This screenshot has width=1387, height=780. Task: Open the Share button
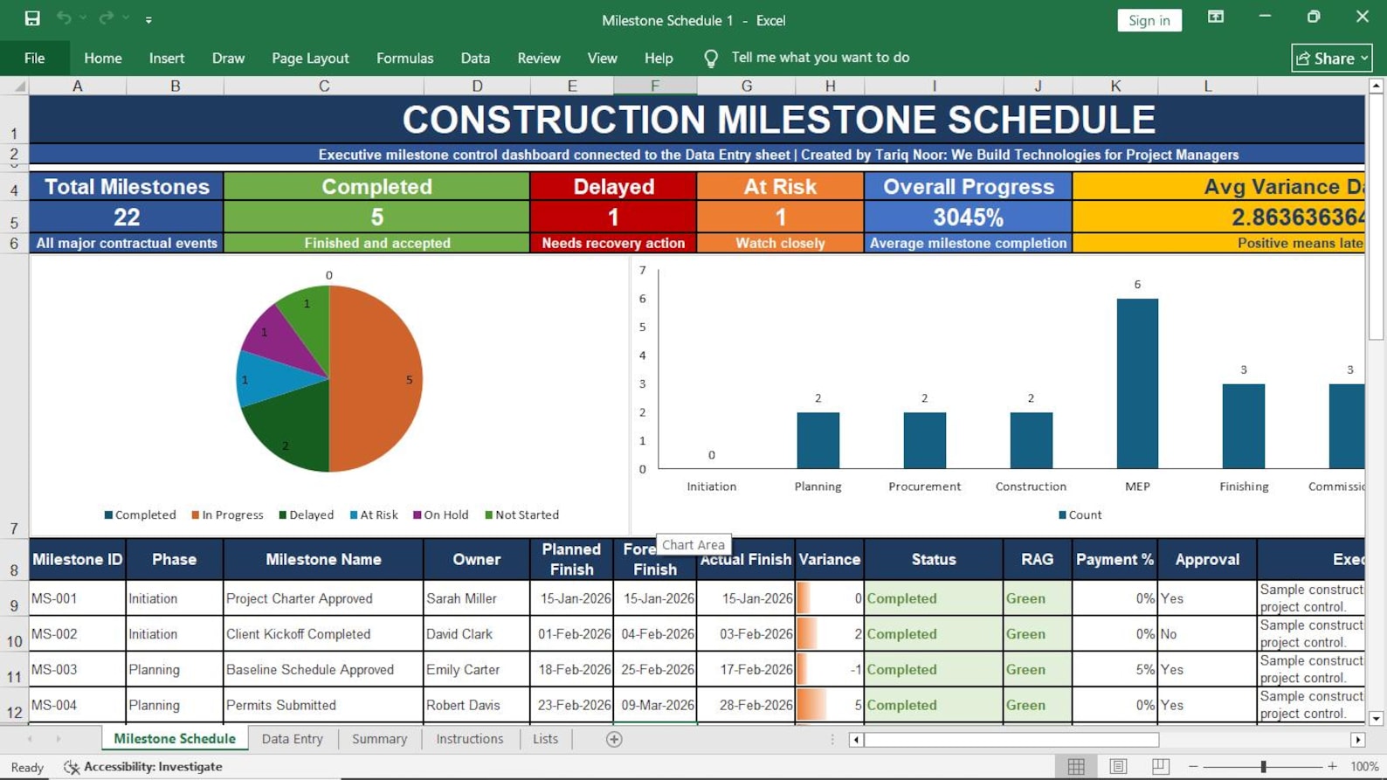click(x=1331, y=58)
